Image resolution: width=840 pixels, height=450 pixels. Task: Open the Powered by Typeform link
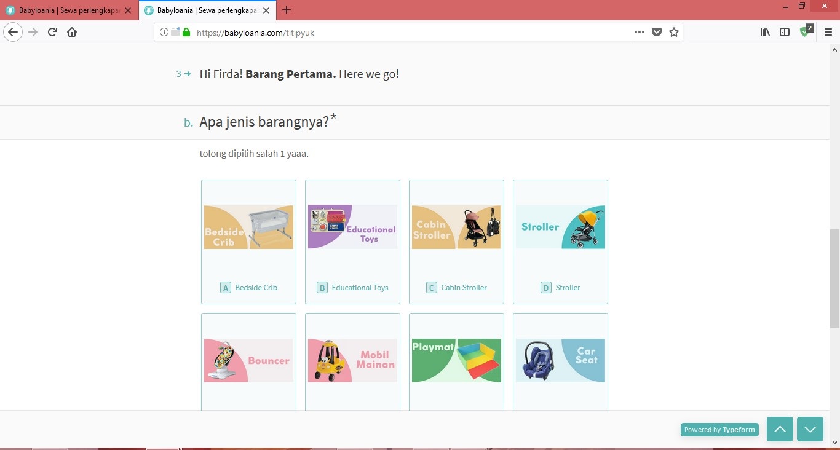[x=719, y=430]
